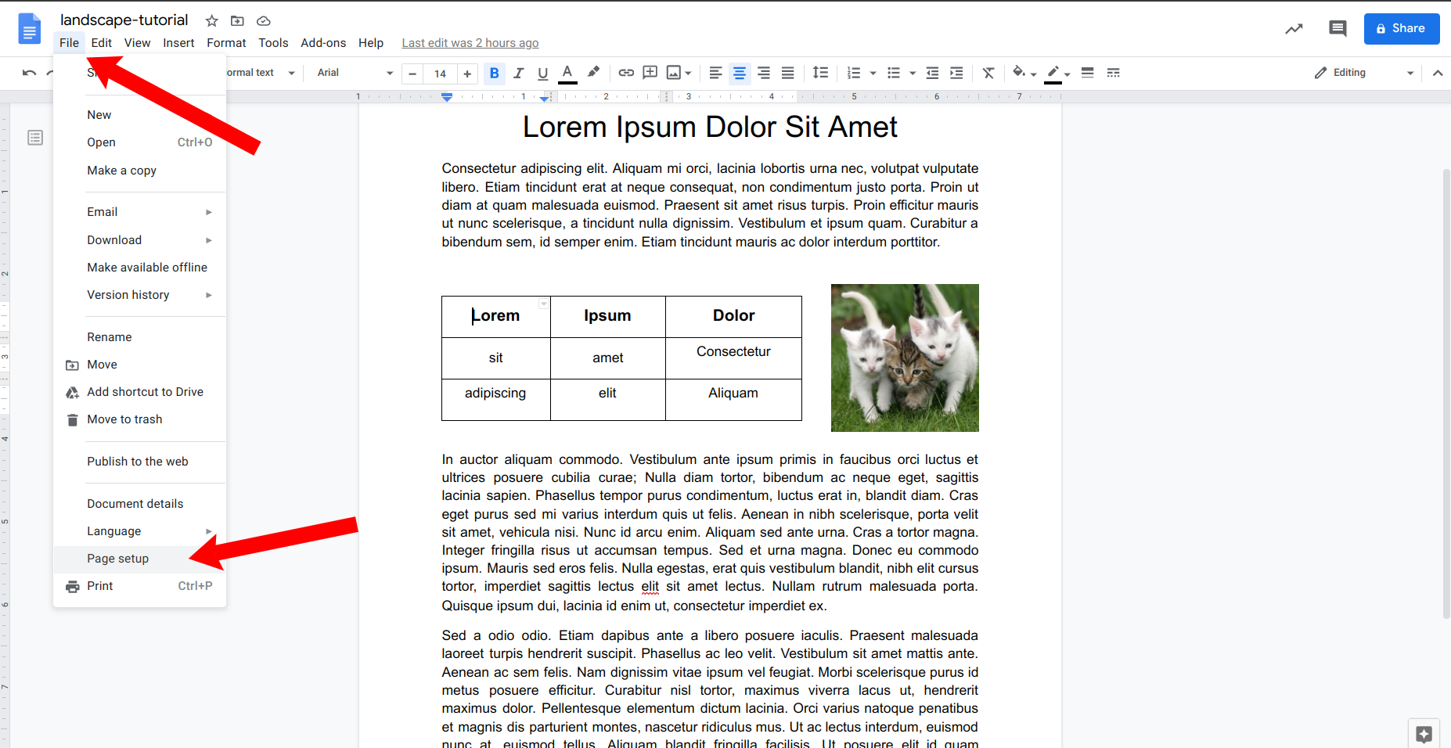Select Page setup from File menu
Viewport: 1451px width, 748px height.
click(118, 559)
